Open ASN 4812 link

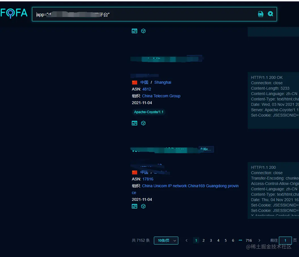click(x=147, y=89)
